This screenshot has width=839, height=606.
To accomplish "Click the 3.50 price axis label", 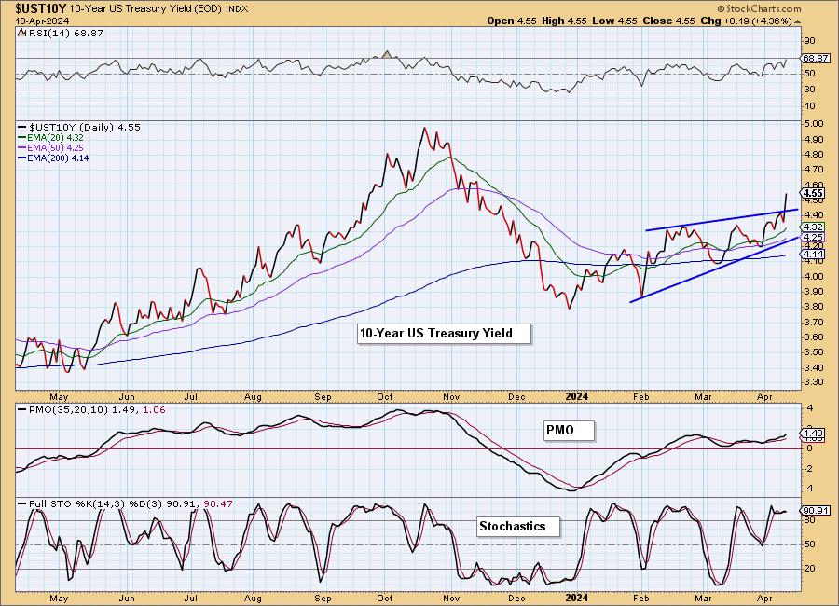I will point(814,352).
